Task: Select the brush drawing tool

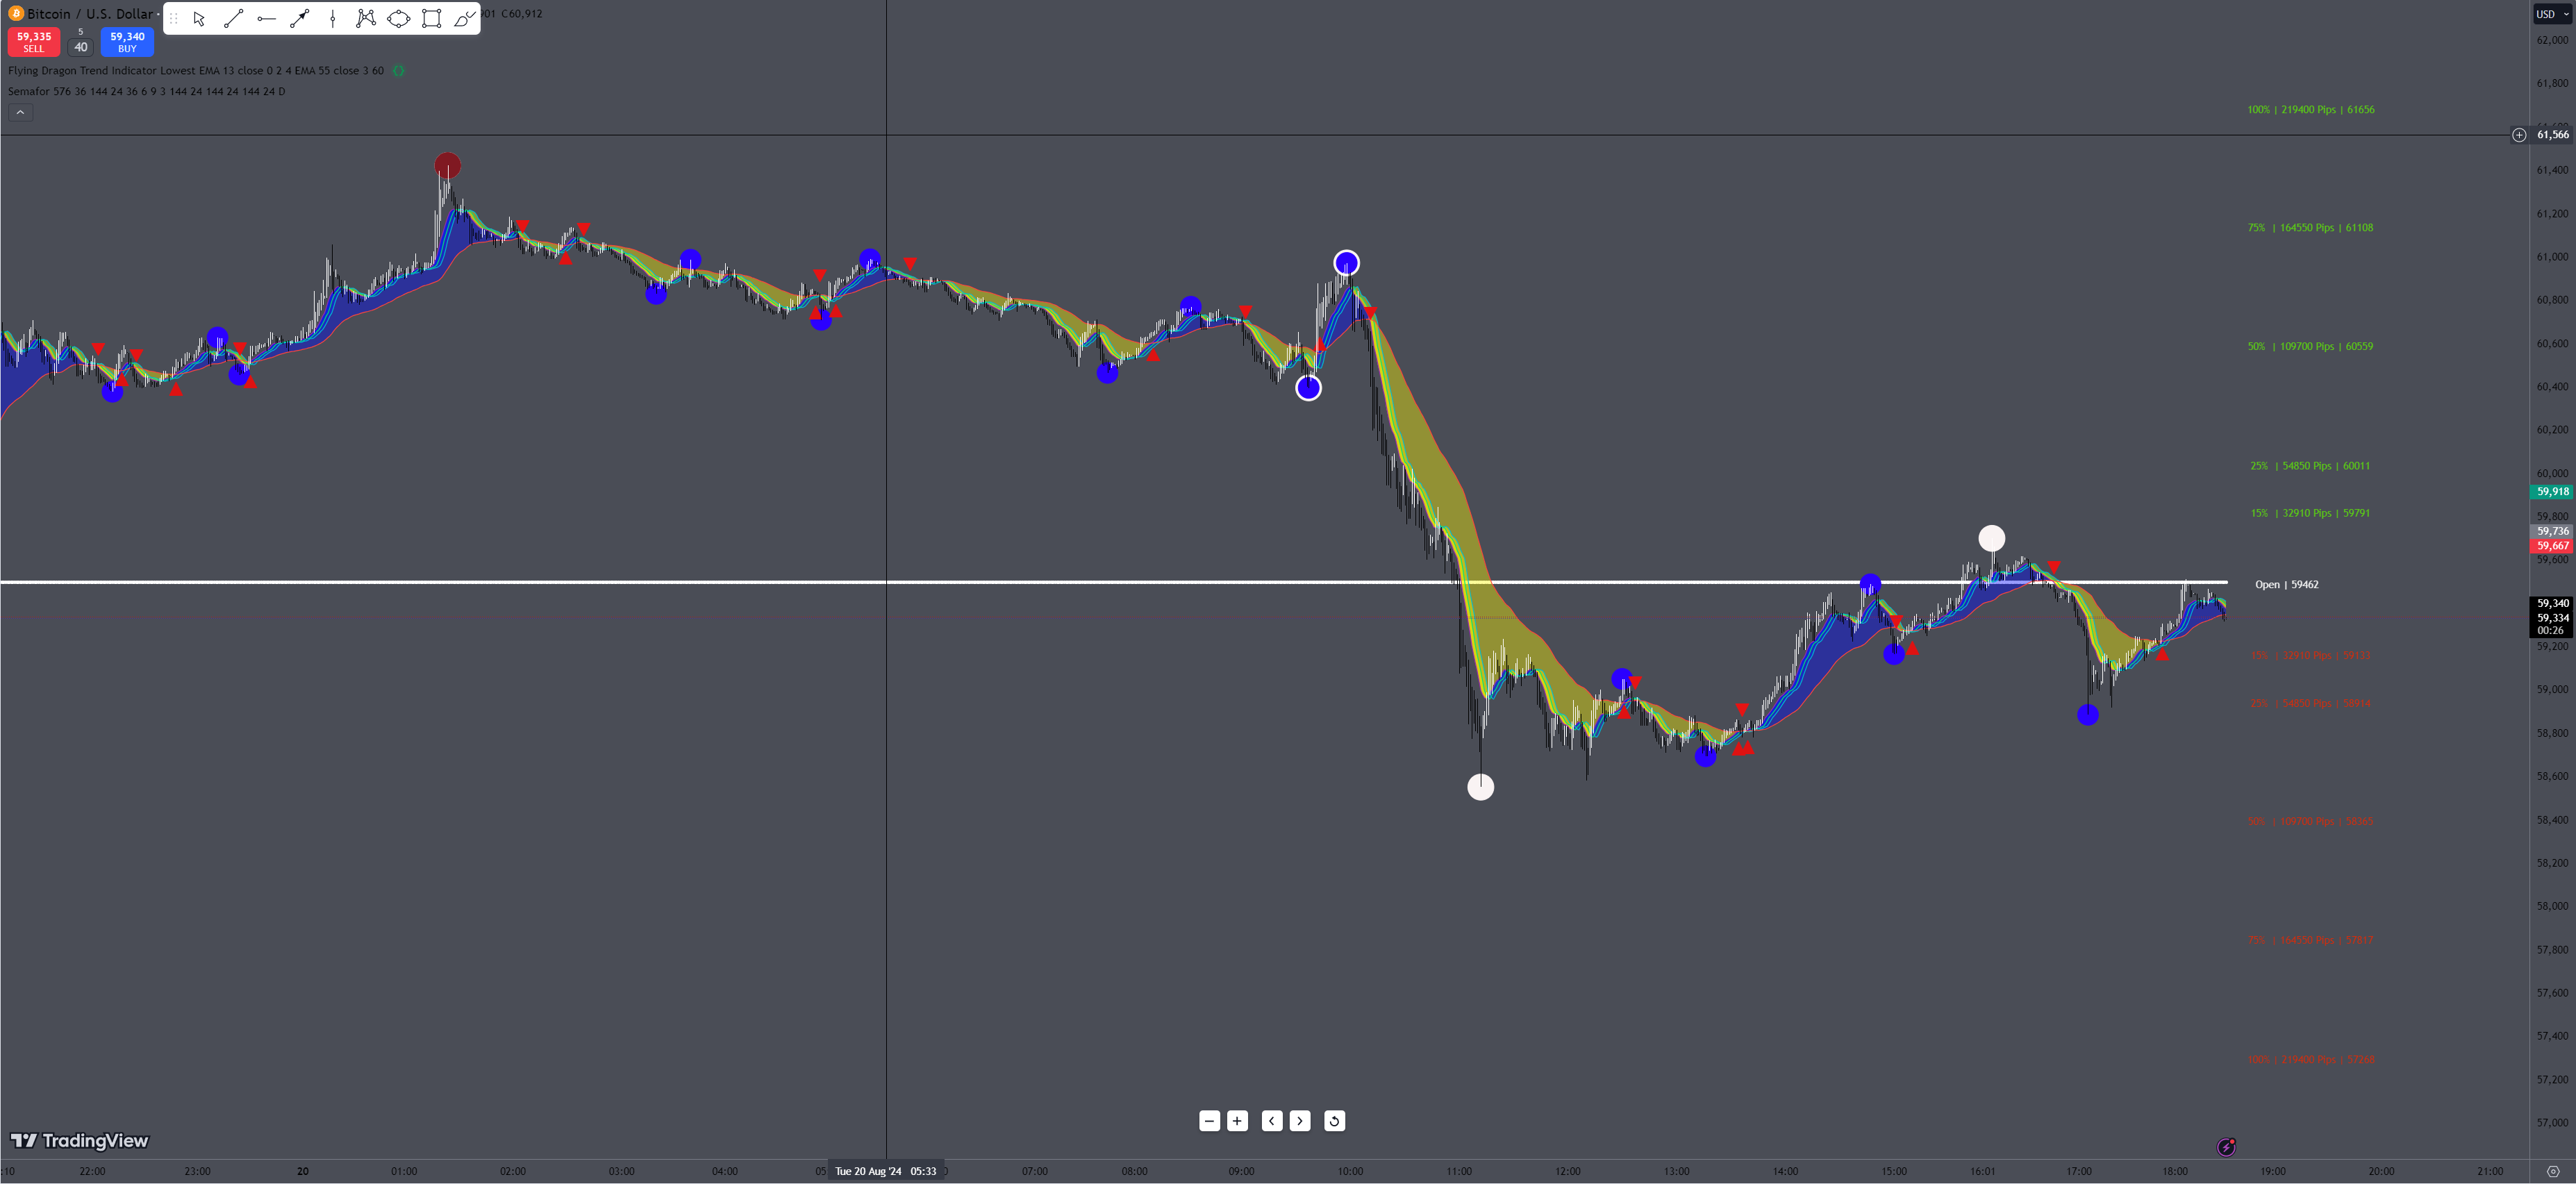Action: 464,19
